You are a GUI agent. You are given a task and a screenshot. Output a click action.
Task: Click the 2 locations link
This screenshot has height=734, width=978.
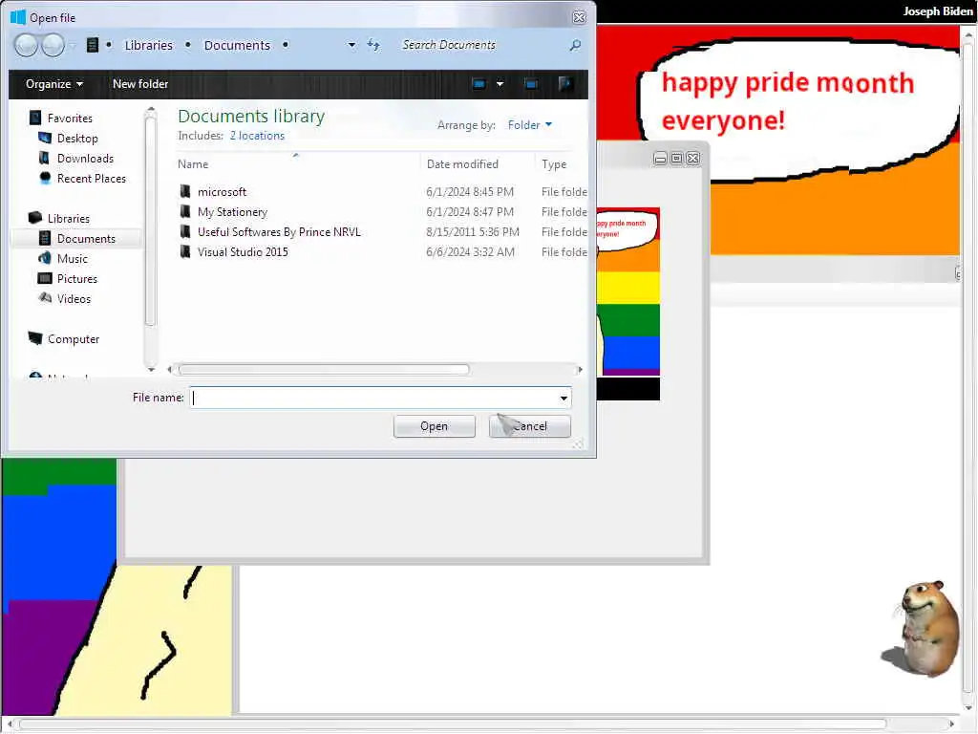(257, 136)
